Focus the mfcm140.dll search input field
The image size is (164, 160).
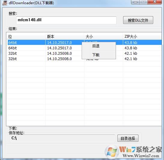(x=66, y=20)
